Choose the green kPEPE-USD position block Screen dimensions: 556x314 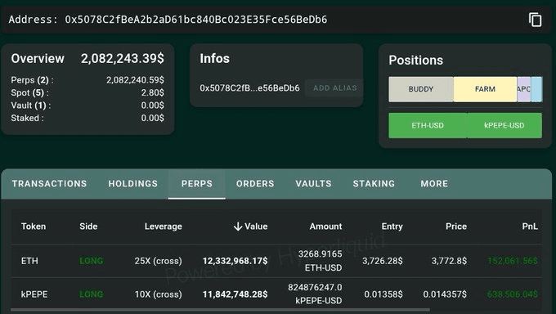[x=504, y=125]
